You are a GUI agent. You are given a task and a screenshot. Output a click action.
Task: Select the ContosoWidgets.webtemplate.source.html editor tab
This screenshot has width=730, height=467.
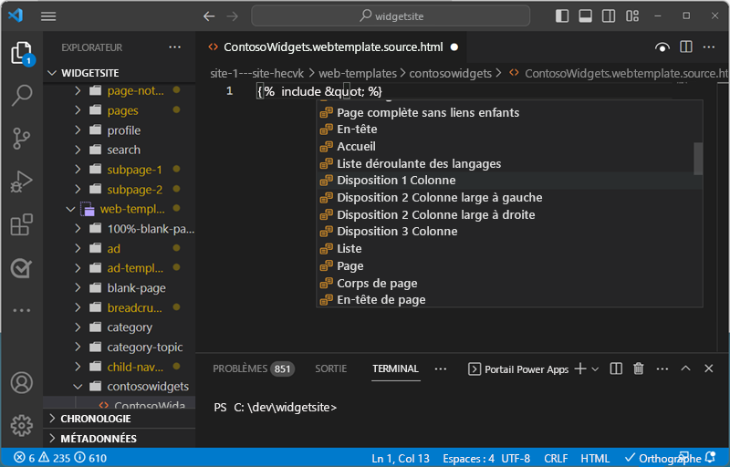click(x=333, y=47)
